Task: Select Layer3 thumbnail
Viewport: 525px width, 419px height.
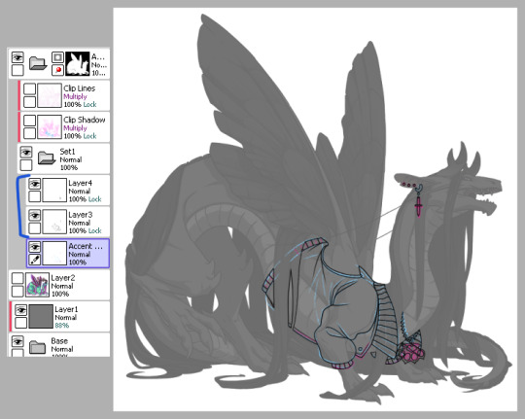Action: click(x=54, y=222)
